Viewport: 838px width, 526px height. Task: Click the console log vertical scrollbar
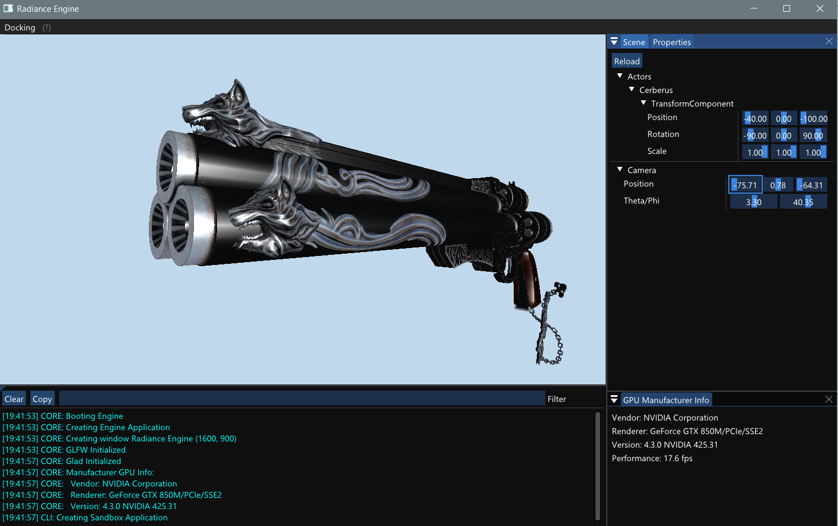point(598,466)
